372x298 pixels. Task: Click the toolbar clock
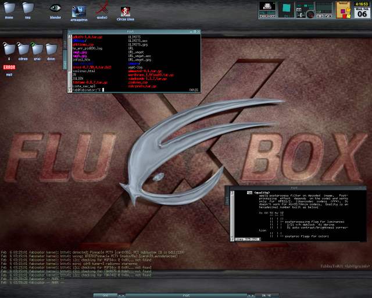(266, 296)
